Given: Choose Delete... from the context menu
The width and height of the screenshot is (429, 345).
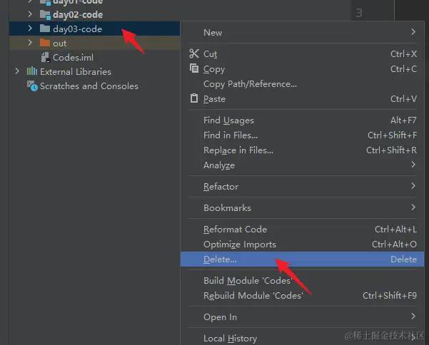Looking at the screenshot, I should [x=303, y=259].
